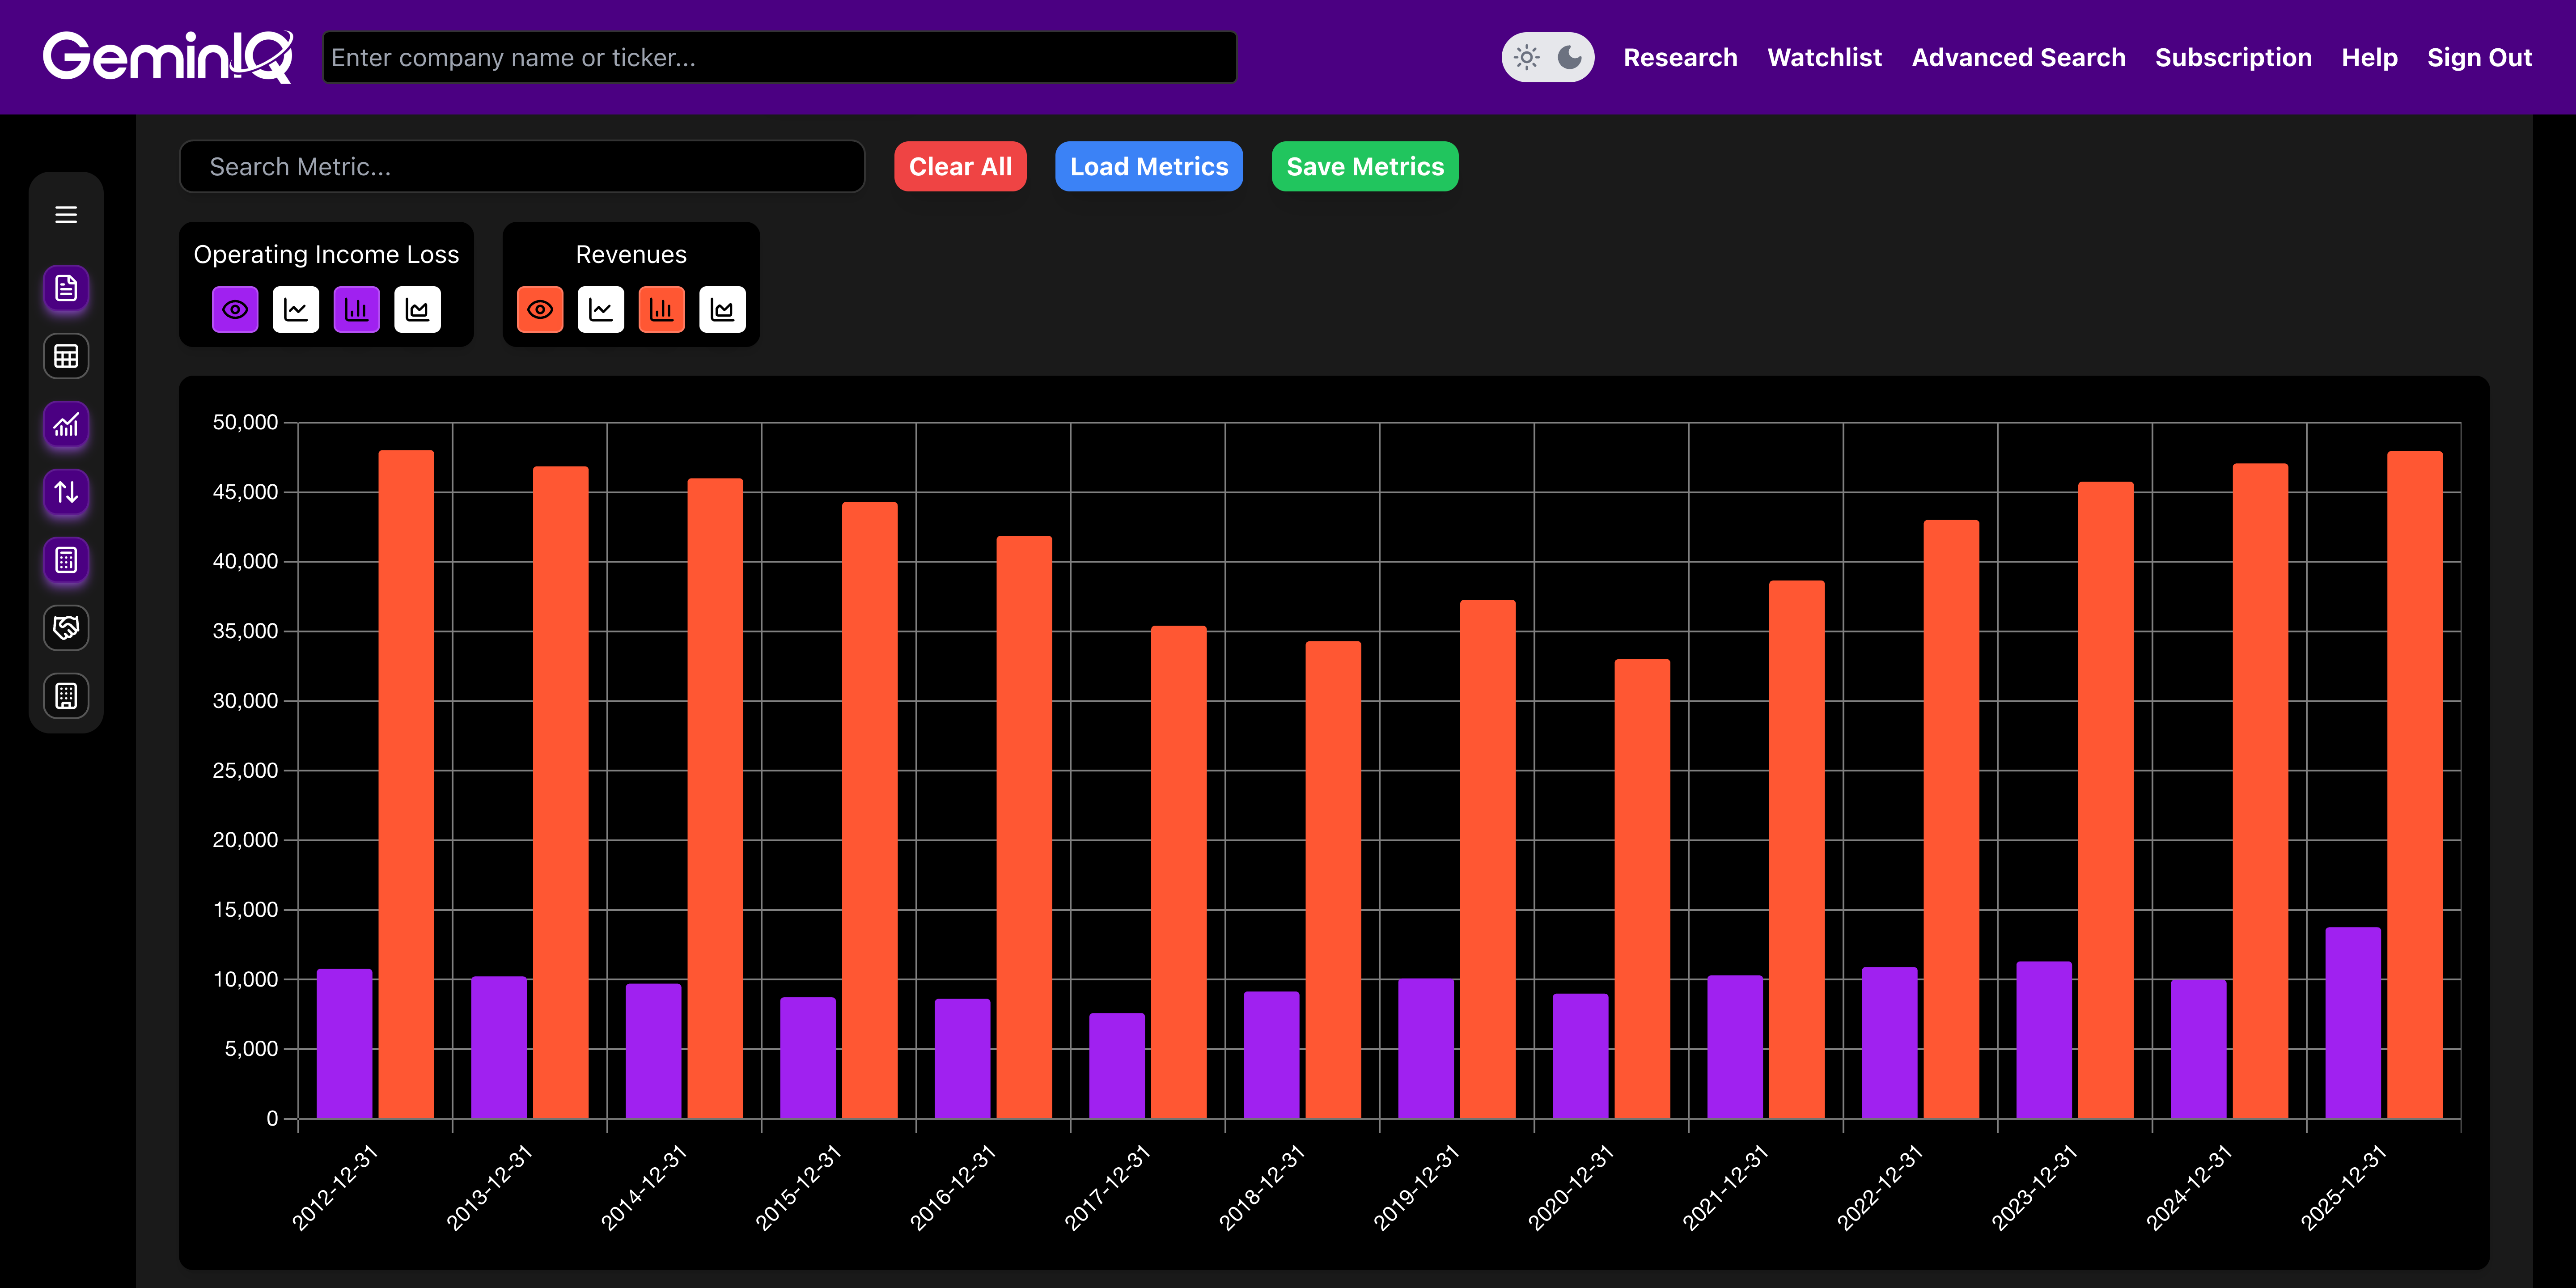
Task: Switch Revenues to line chart
Action: click(601, 310)
